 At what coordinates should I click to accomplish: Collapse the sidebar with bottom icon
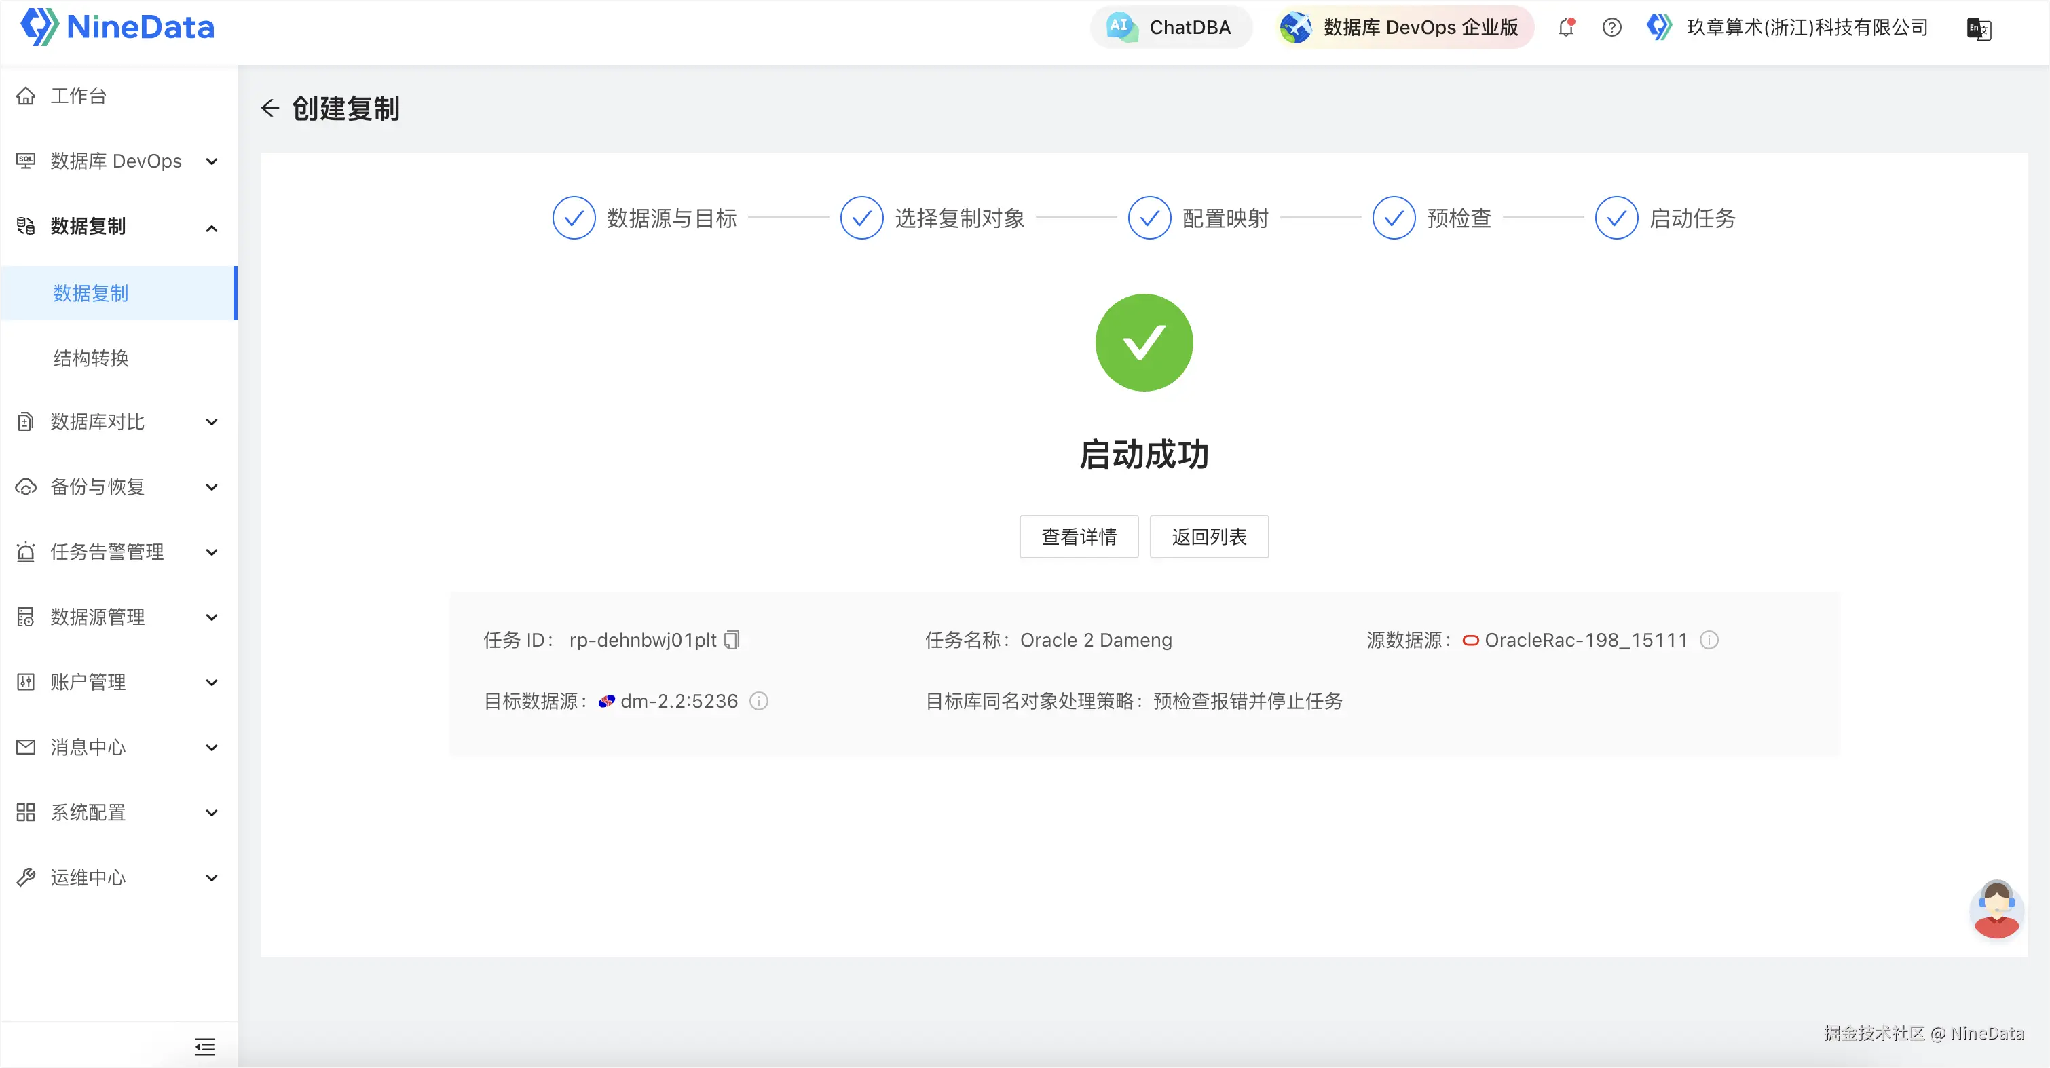pyautogui.click(x=204, y=1046)
